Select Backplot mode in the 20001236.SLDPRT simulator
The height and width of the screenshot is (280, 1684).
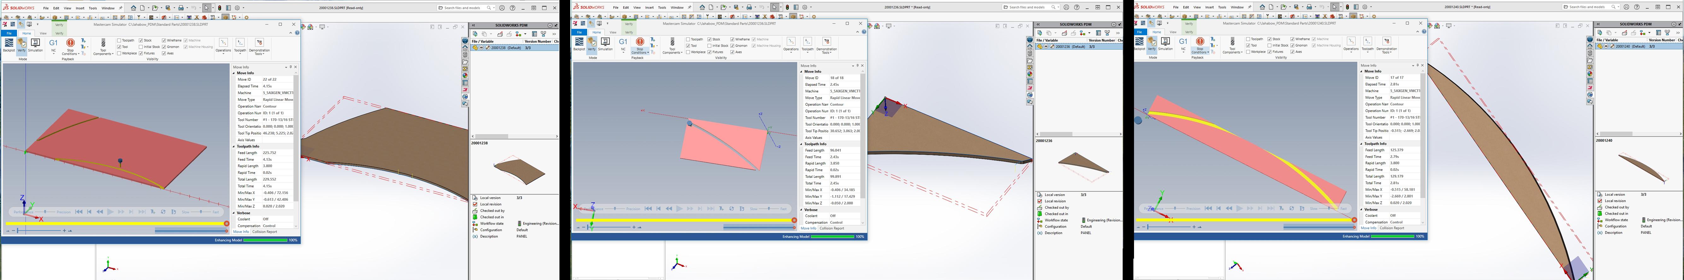click(579, 44)
